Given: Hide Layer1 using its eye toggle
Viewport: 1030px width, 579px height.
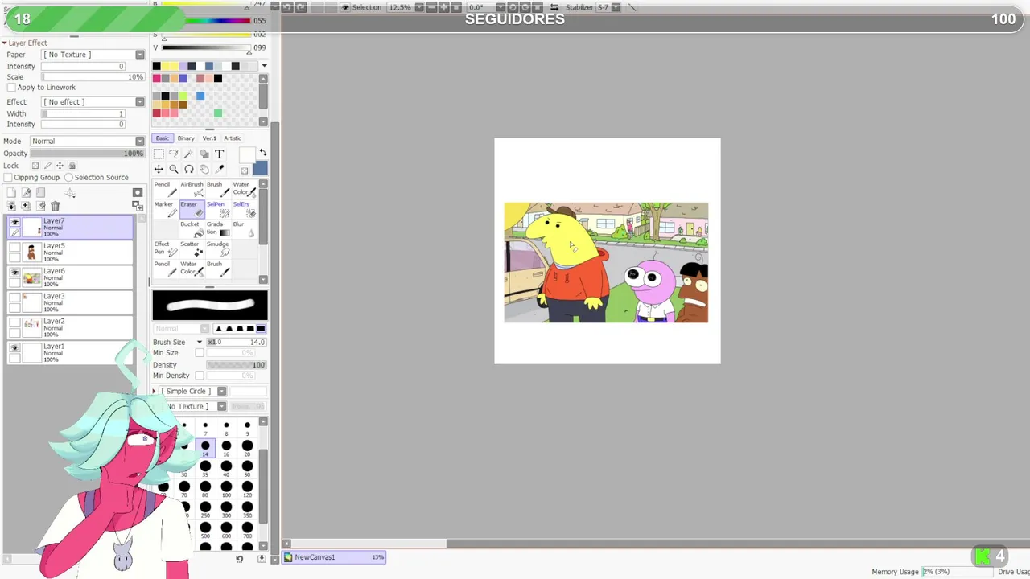Looking at the screenshot, I should point(14,347).
